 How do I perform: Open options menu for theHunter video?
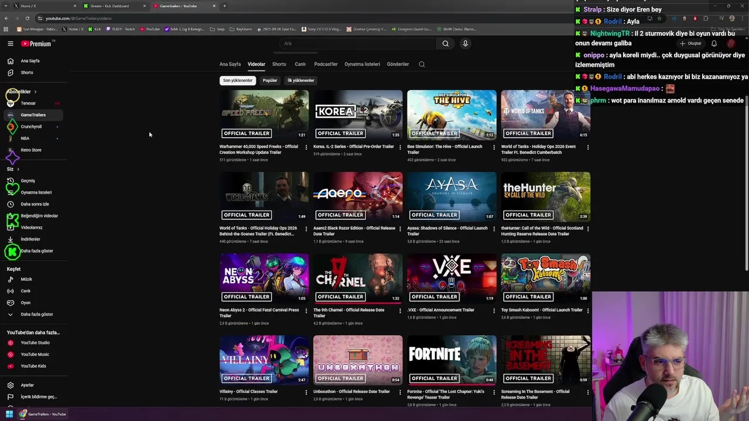point(587,229)
